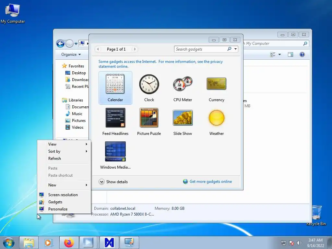Image resolution: width=332 pixels, height=249 pixels.
Task: Select My Computer desktop icon
Action: click(x=13, y=13)
